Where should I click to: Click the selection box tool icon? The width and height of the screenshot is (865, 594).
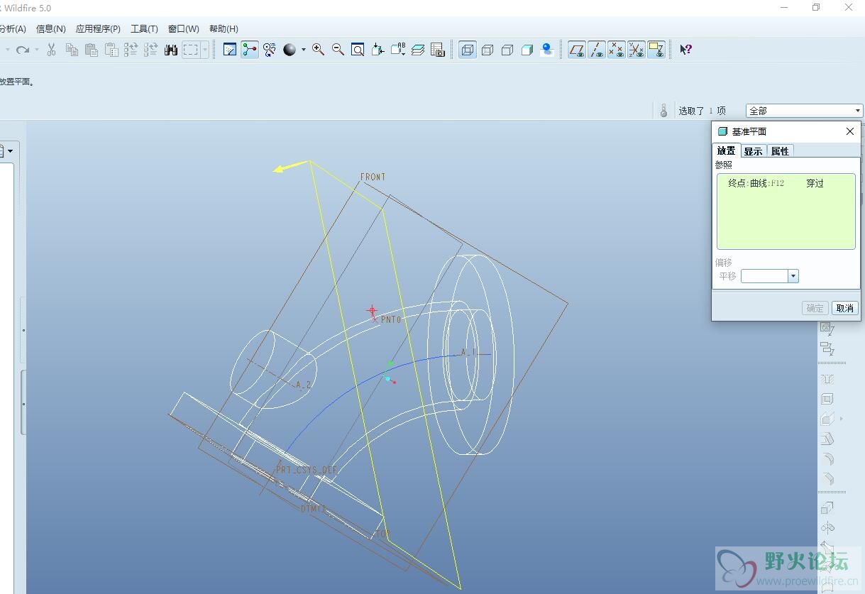tap(190, 50)
